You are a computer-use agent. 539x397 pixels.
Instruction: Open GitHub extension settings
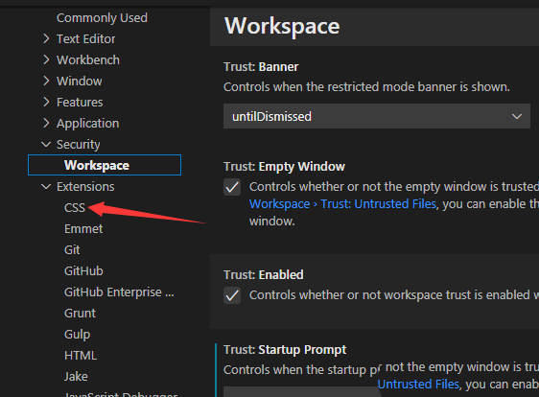83,270
